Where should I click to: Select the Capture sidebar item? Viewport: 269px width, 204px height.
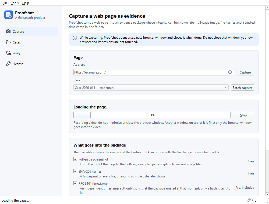coord(31,31)
